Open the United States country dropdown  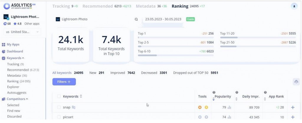[x=22, y=32]
